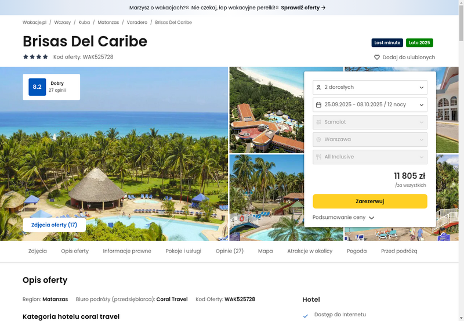This screenshot has width=464, height=321.
Task: Open the date range 25.09.2025 dropdown
Action: [x=370, y=105]
